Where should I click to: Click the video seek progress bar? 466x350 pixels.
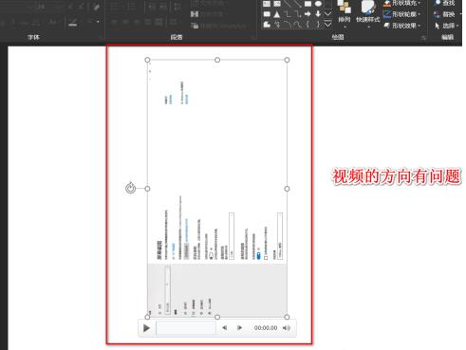186,328
